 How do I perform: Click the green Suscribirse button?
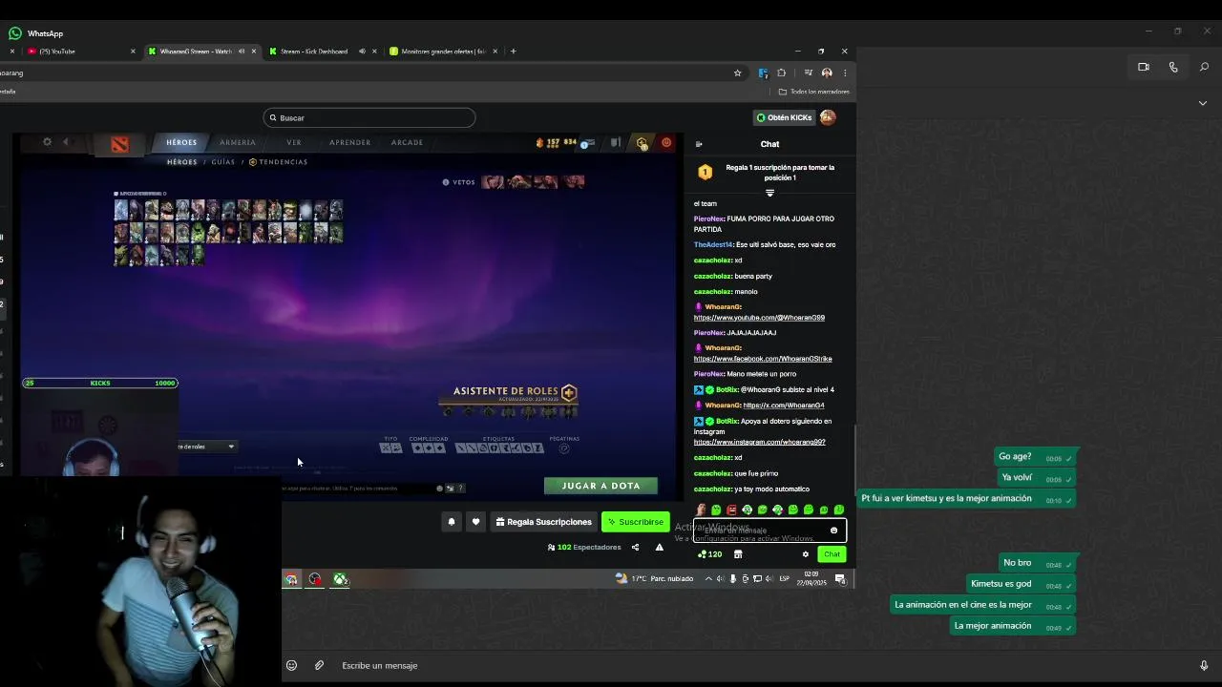pyautogui.click(x=636, y=522)
